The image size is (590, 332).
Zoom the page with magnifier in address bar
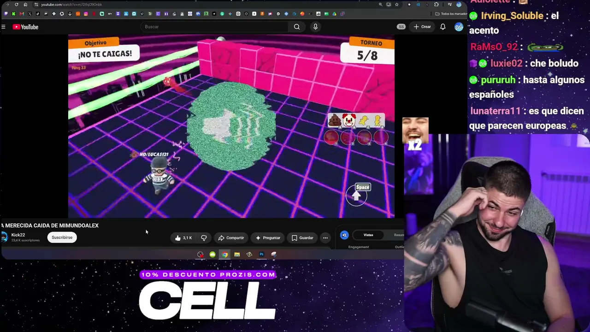coord(380,5)
